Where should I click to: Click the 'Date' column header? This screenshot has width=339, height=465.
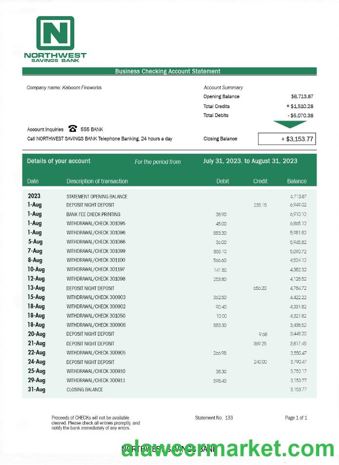tap(33, 181)
